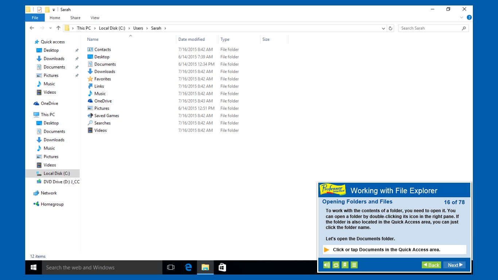Open the recent locations dropdown arrow
The height and width of the screenshot is (280, 498).
click(50, 28)
